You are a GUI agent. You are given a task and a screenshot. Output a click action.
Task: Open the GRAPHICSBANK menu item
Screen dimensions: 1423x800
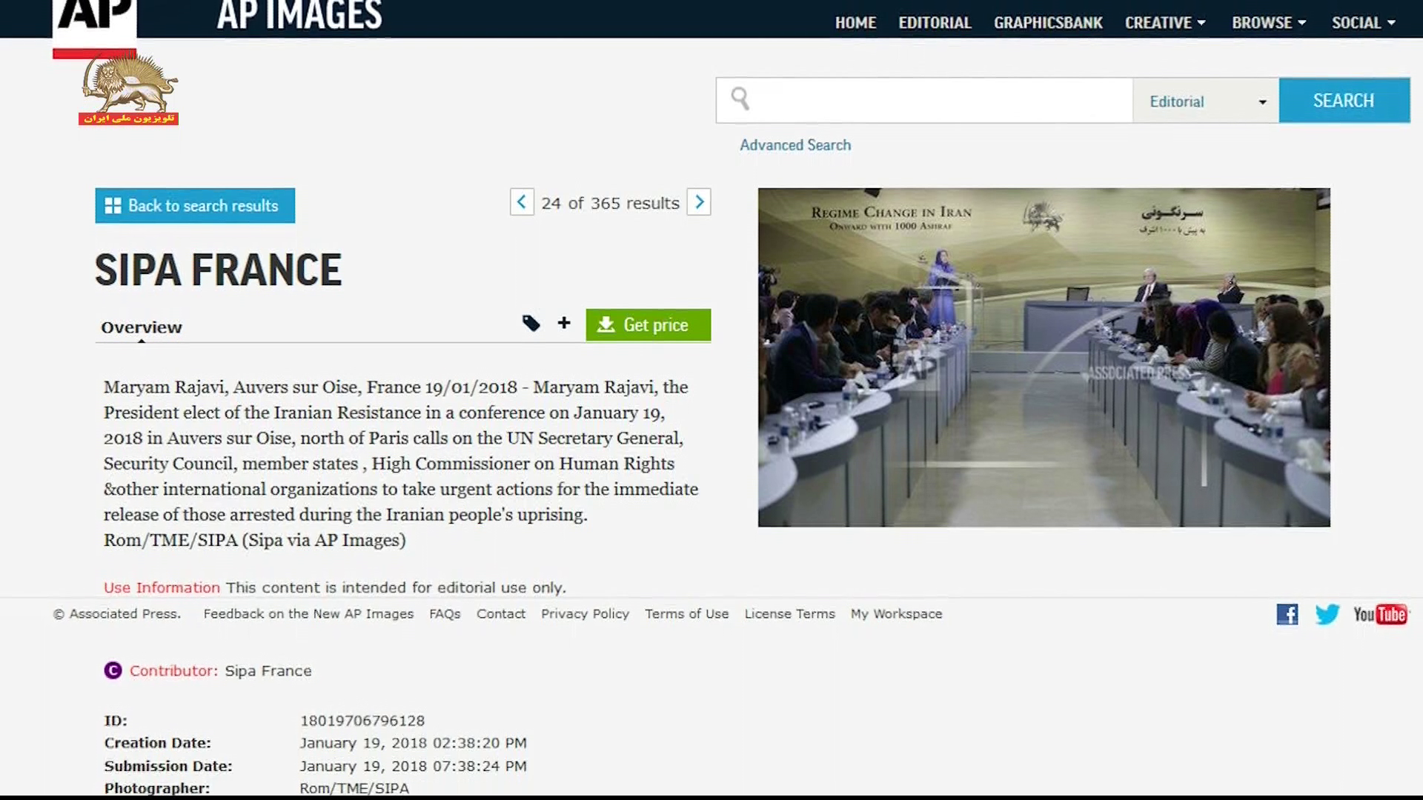1048,23
